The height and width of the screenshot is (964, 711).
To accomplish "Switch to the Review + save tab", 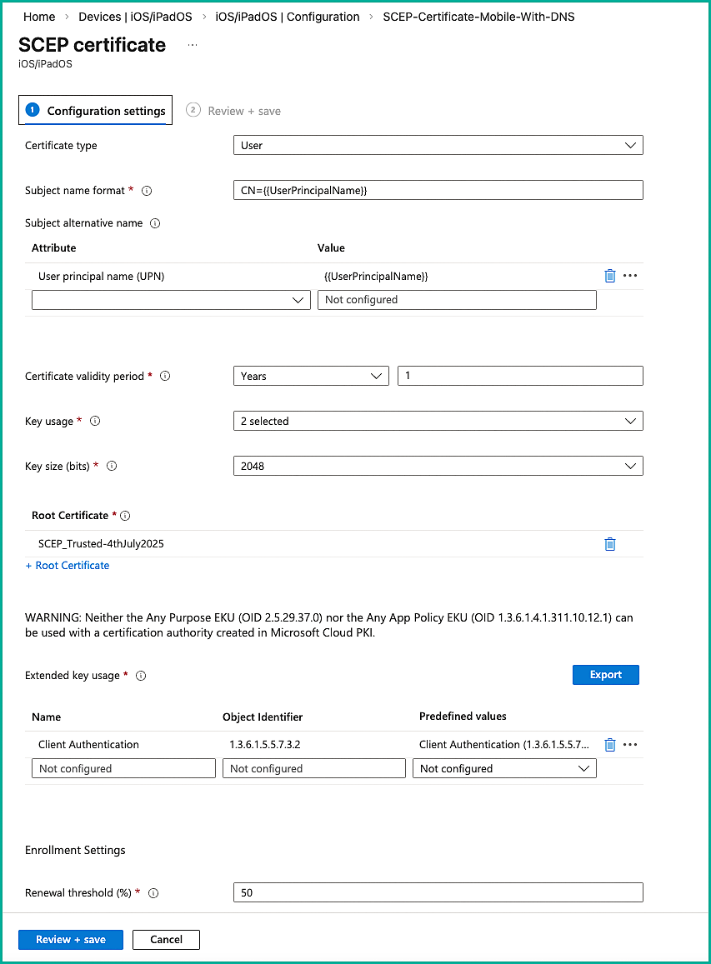I will (234, 111).
